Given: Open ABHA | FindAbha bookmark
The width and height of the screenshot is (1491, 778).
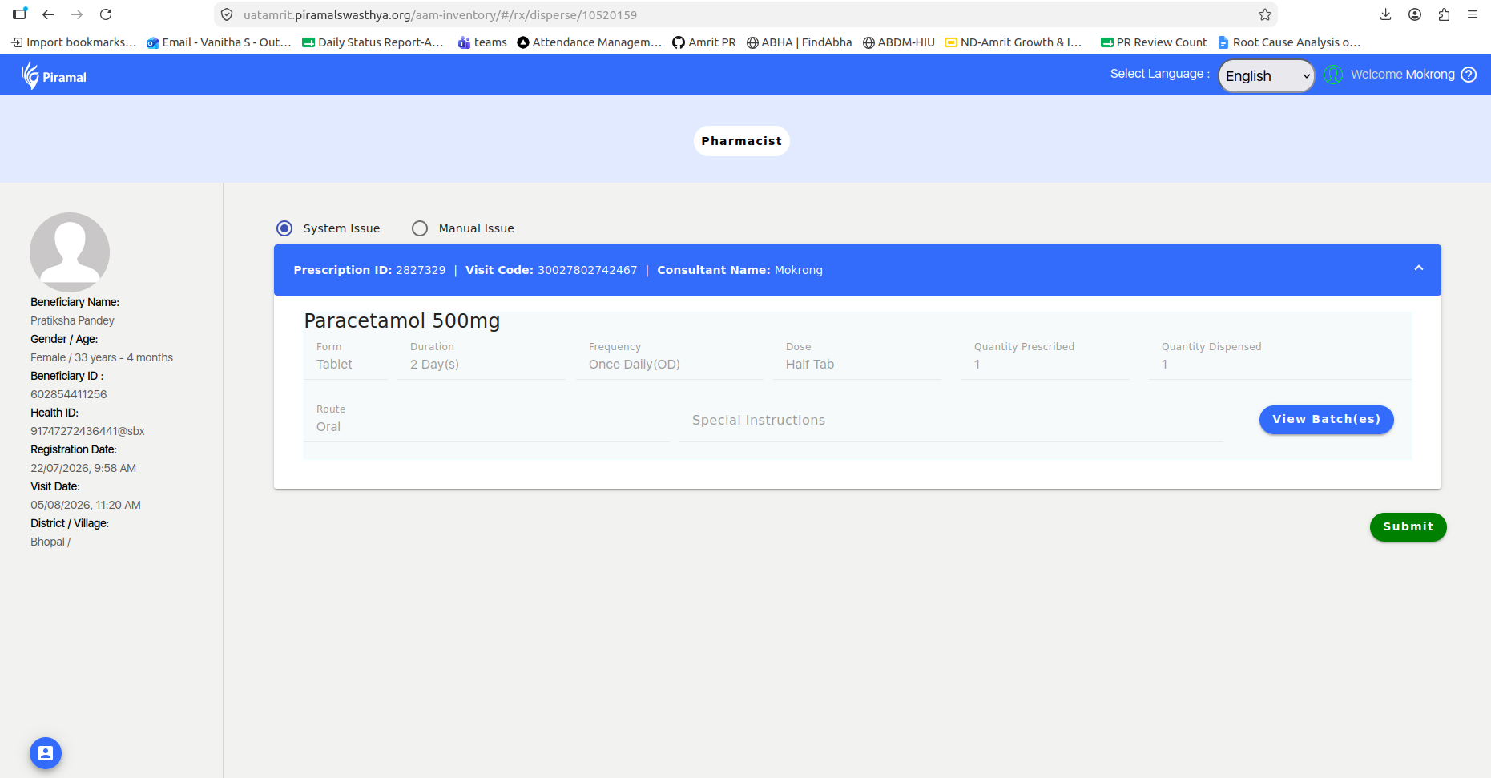Looking at the screenshot, I should [x=799, y=42].
